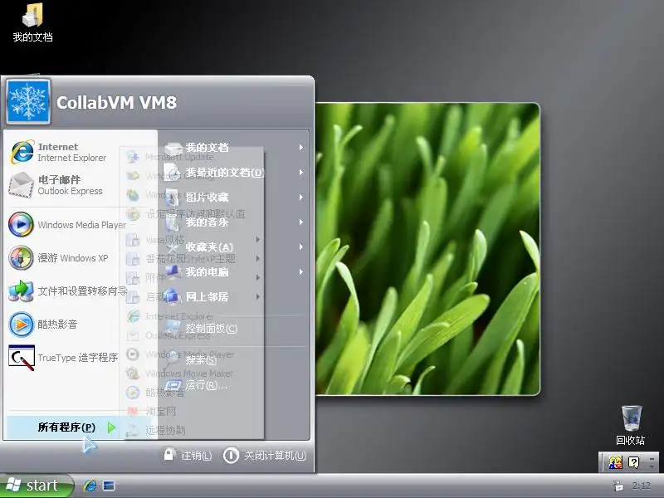
Task: Open the 回收站 recycle bin
Action: [631, 425]
